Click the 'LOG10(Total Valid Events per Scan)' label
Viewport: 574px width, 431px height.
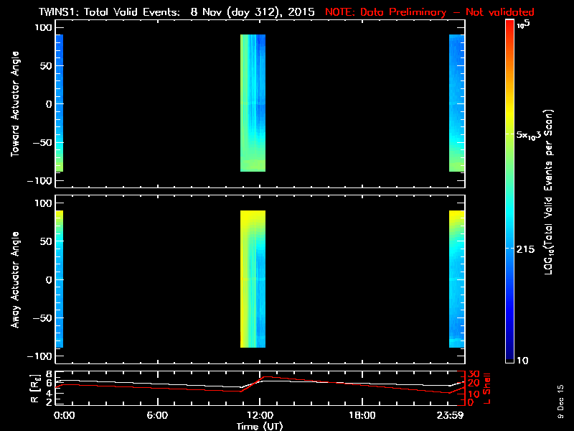[548, 192]
